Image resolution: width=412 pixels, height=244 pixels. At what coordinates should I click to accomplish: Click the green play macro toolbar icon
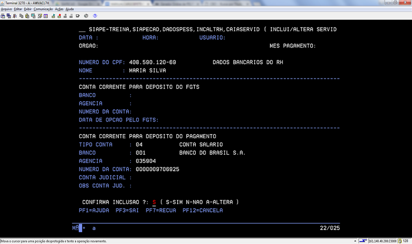click(x=53, y=16)
